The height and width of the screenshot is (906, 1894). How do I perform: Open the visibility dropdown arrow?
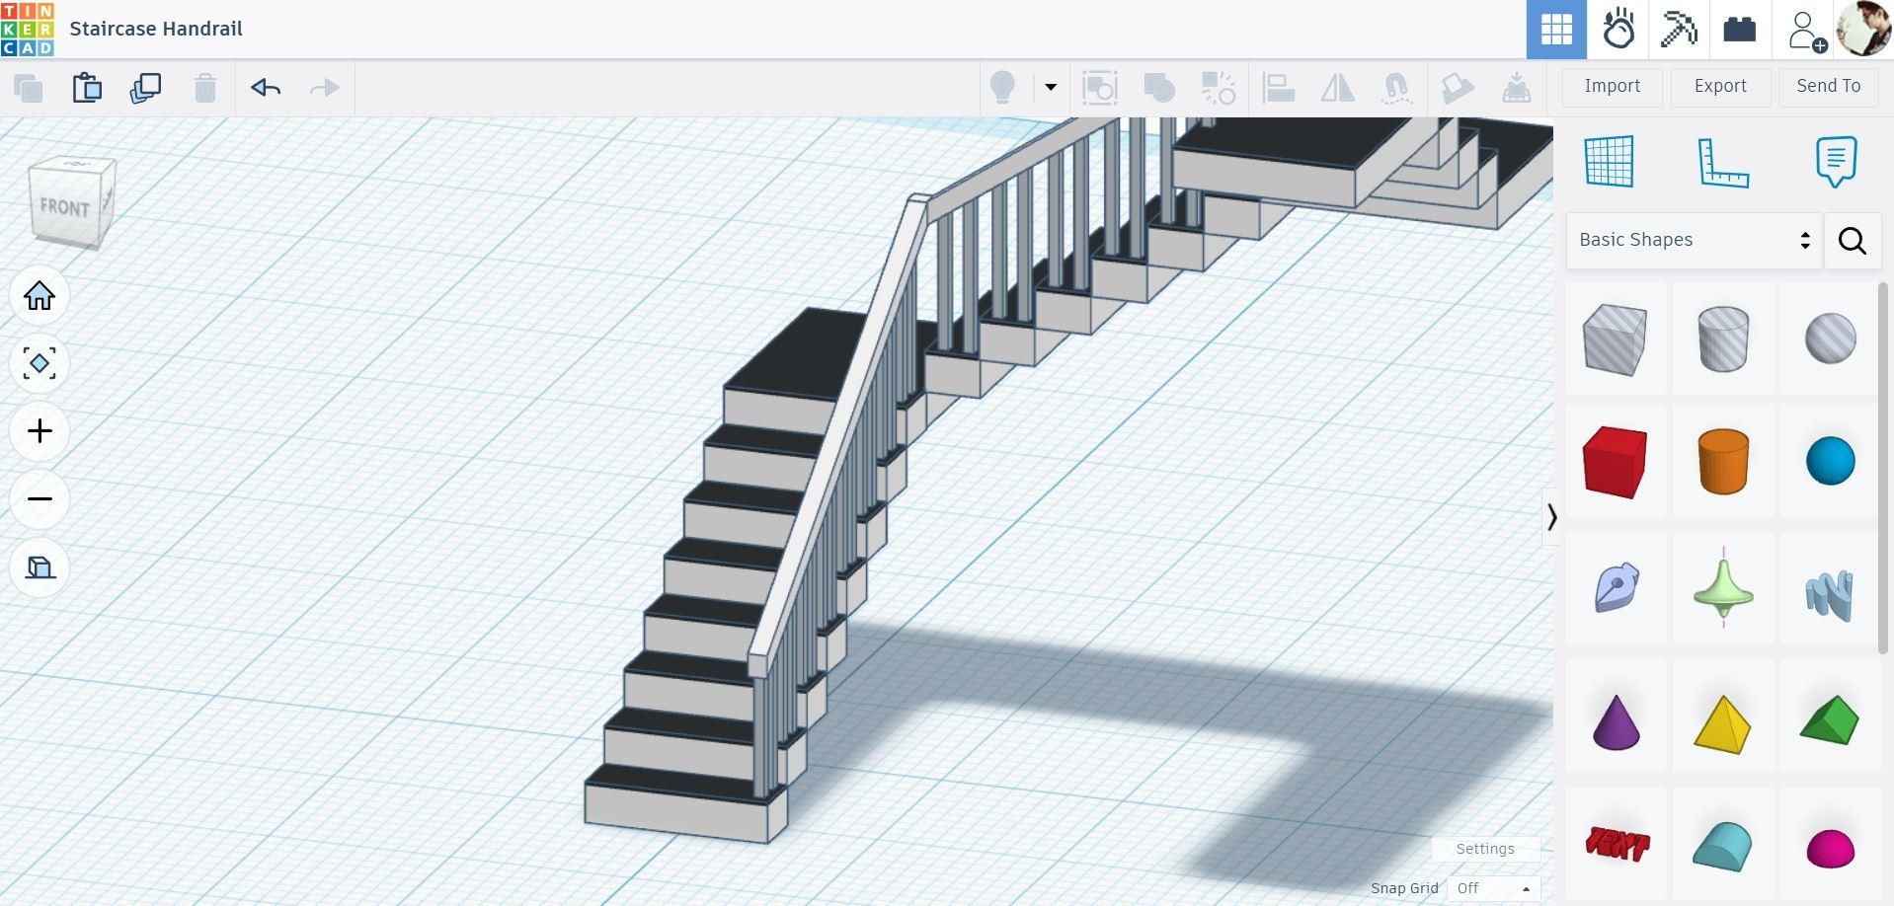[x=1051, y=88]
